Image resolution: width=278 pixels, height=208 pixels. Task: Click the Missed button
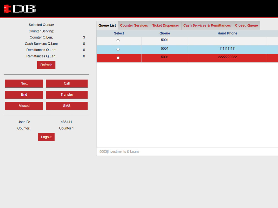(x=24, y=106)
